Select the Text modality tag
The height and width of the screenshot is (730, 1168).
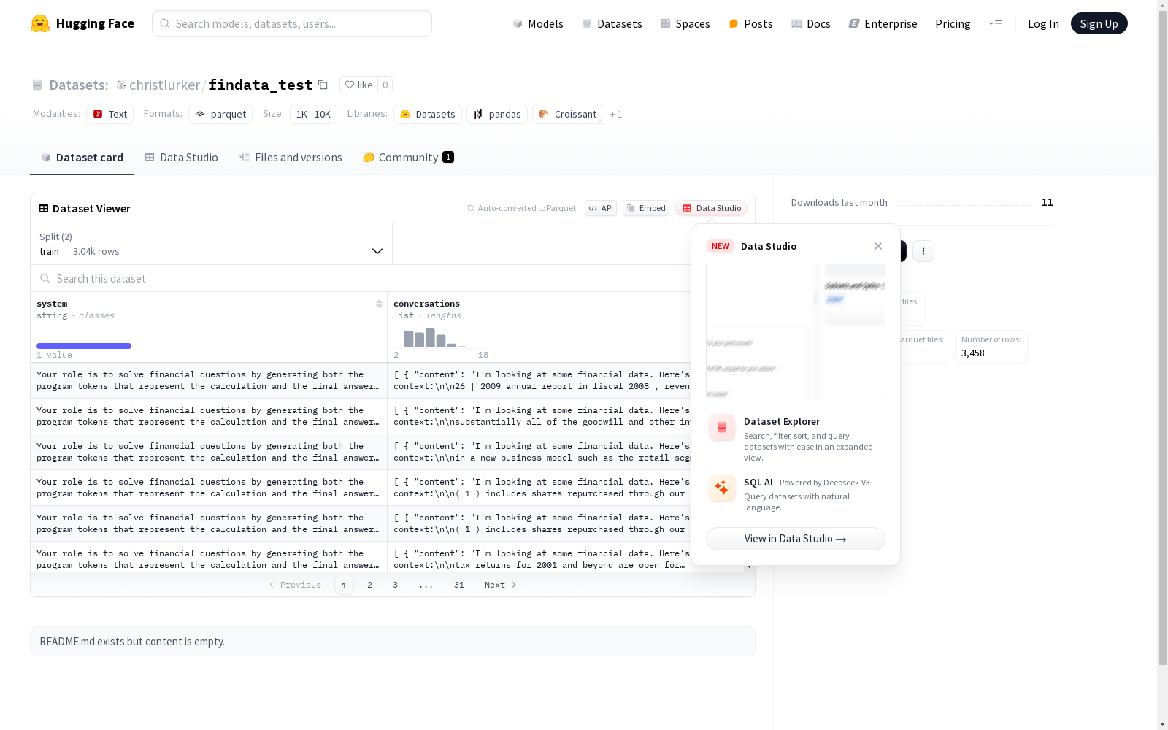110,114
